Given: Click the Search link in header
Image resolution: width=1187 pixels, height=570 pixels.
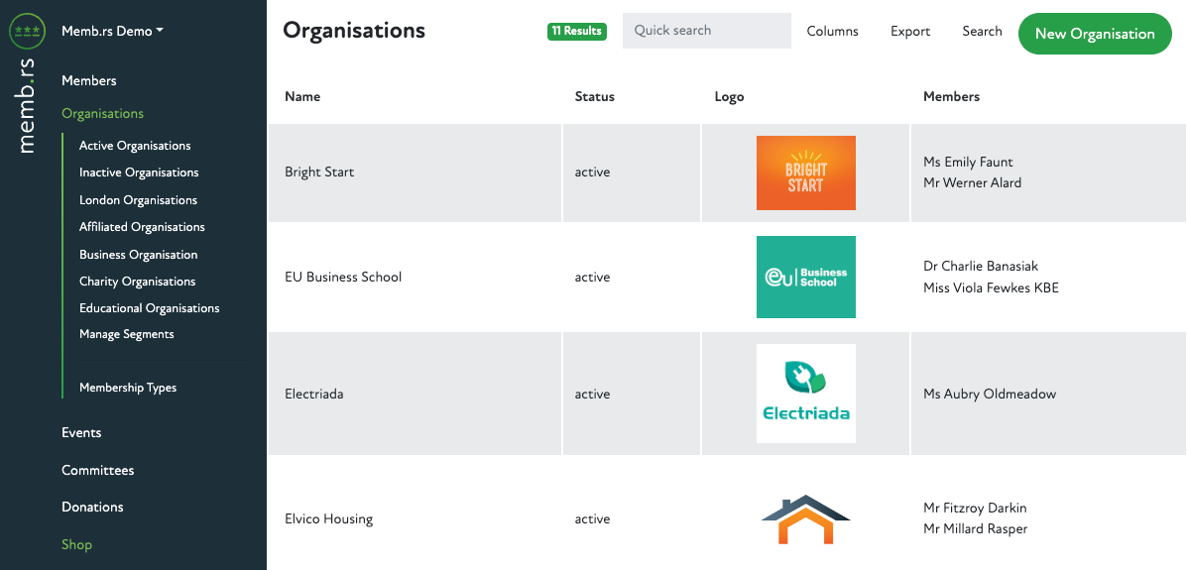Looking at the screenshot, I should point(982,32).
